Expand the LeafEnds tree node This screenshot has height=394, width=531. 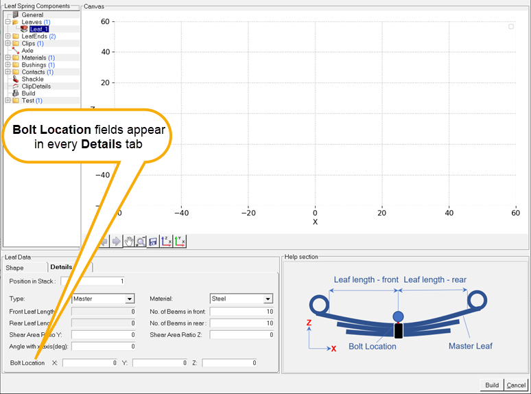pyautogui.click(x=8, y=36)
